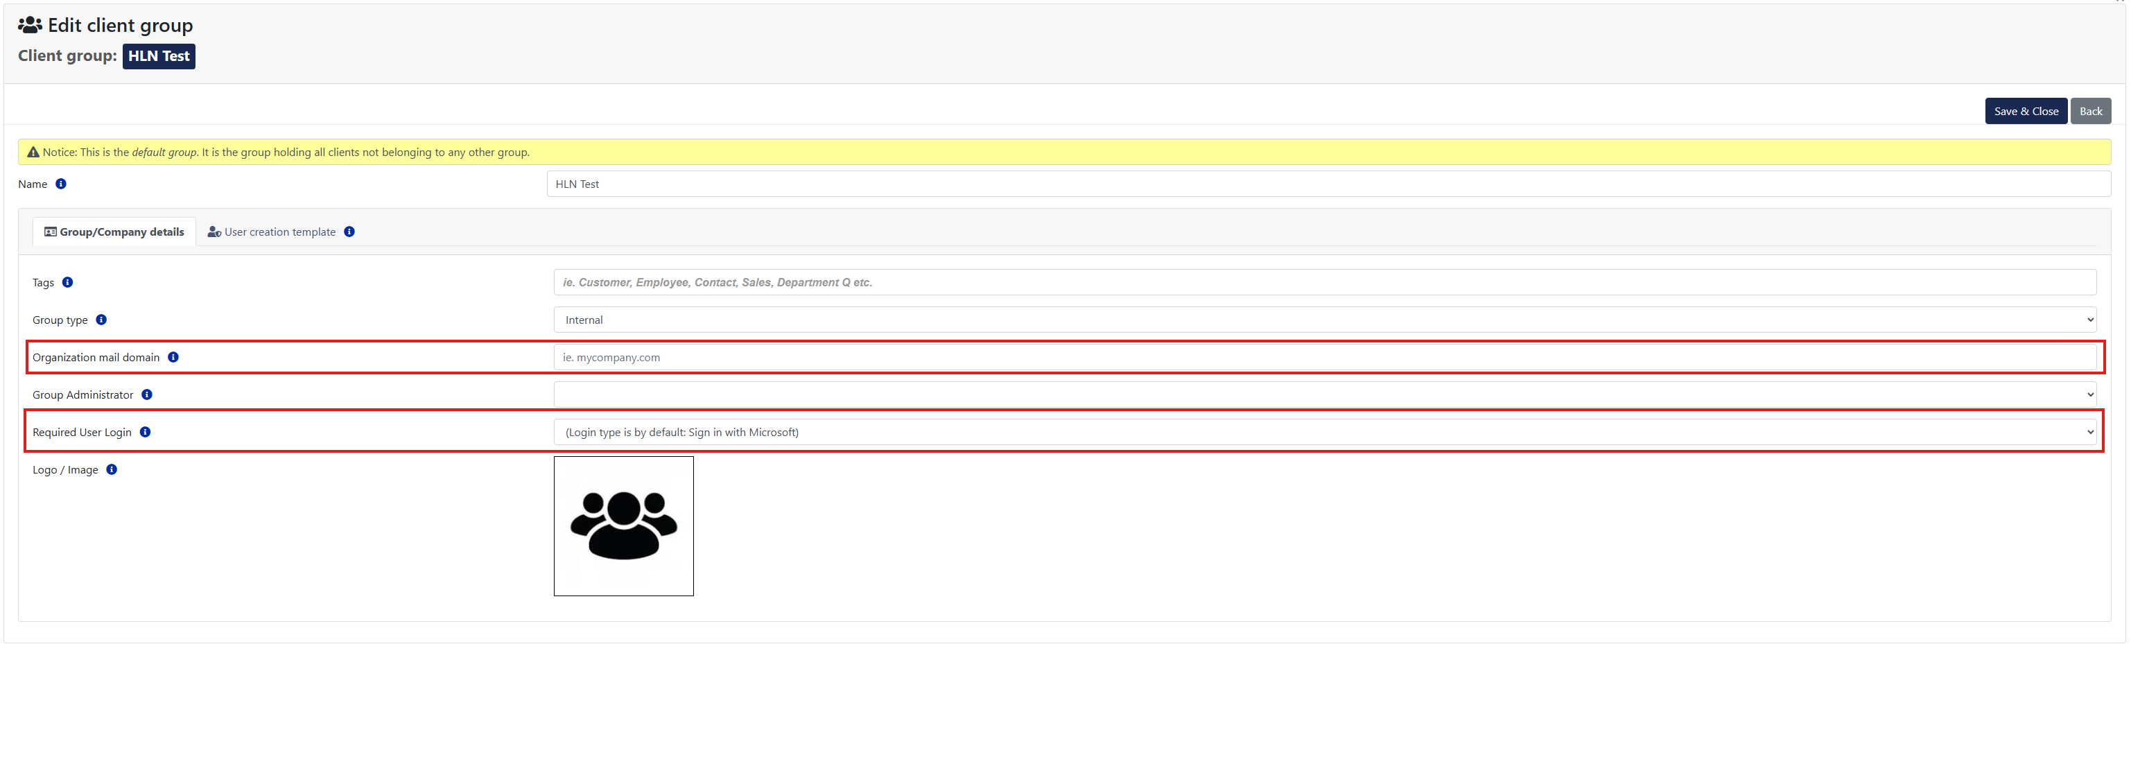
Task: Click info icon beside Logo / Image
Action: click(x=112, y=469)
